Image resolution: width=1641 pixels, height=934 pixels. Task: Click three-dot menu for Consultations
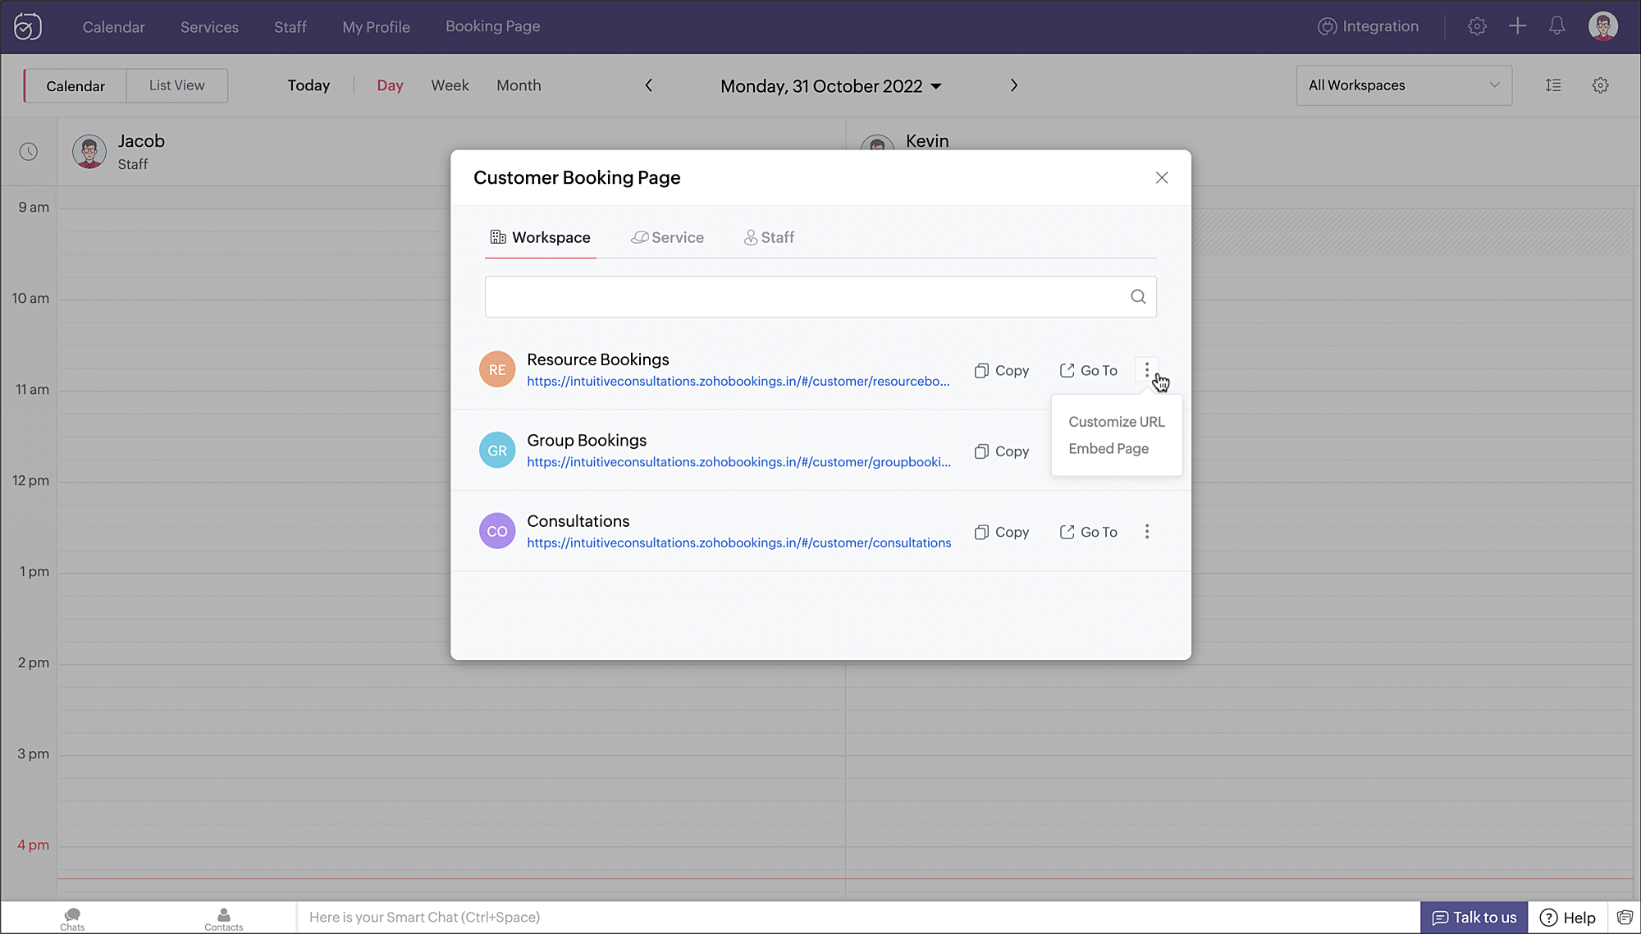(1146, 532)
